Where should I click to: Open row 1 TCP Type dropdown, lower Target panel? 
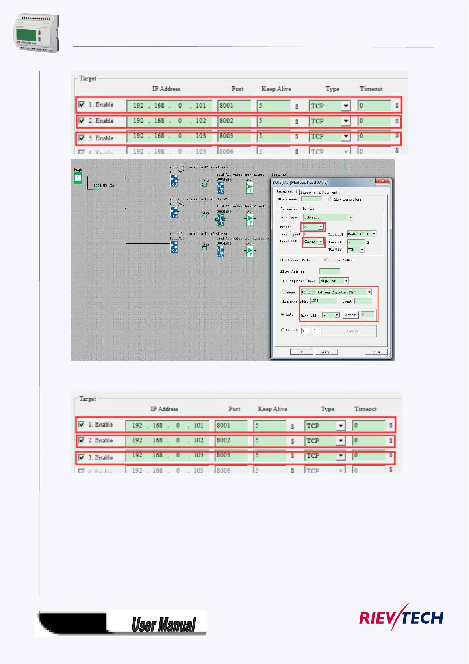click(x=325, y=426)
